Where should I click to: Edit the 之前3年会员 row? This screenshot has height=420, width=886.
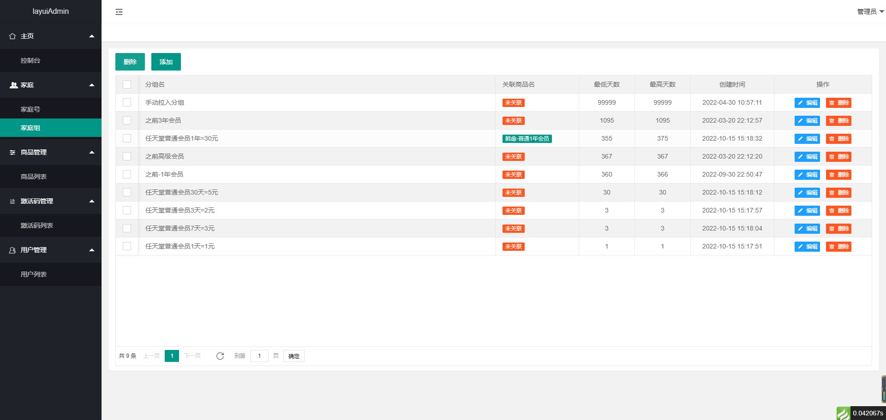pyautogui.click(x=807, y=121)
